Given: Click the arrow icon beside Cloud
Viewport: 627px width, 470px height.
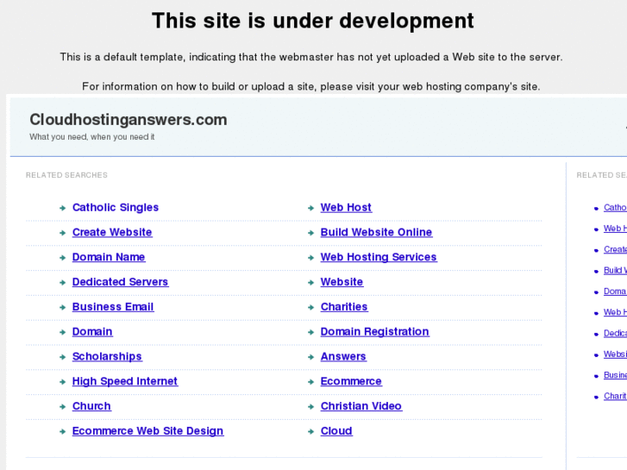Looking at the screenshot, I should tap(310, 431).
